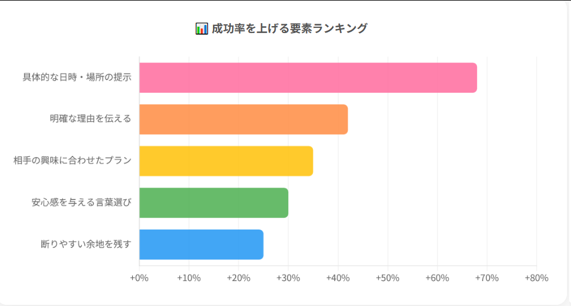Select the +20% axis tick label

point(238,278)
